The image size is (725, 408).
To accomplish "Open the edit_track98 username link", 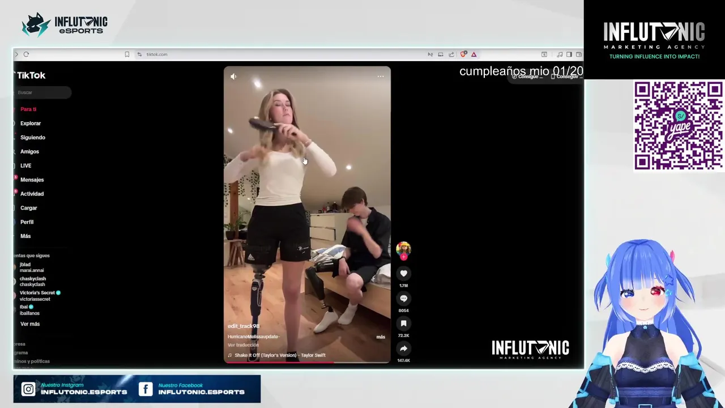I will (x=244, y=326).
